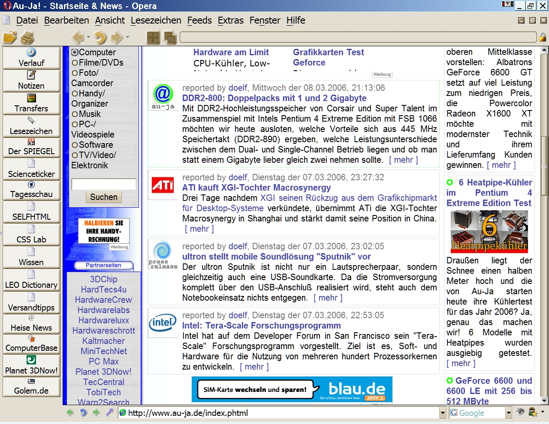This screenshot has height=424, width=549.
Task: Open the Wissen sidebar panel
Action: click(31, 257)
